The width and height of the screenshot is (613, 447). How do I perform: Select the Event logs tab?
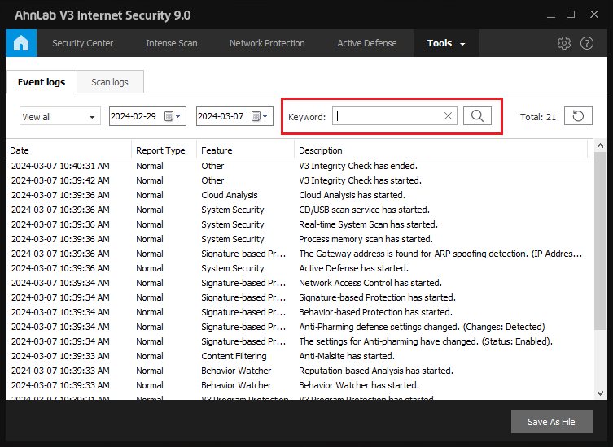42,82
